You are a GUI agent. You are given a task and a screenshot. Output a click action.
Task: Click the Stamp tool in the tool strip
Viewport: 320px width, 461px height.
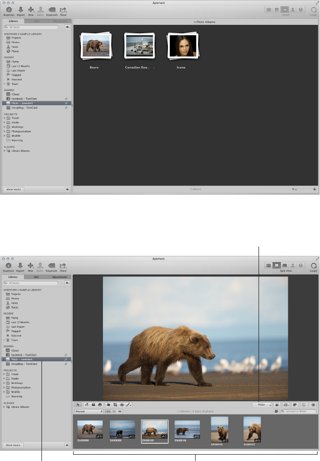point(100,405)
